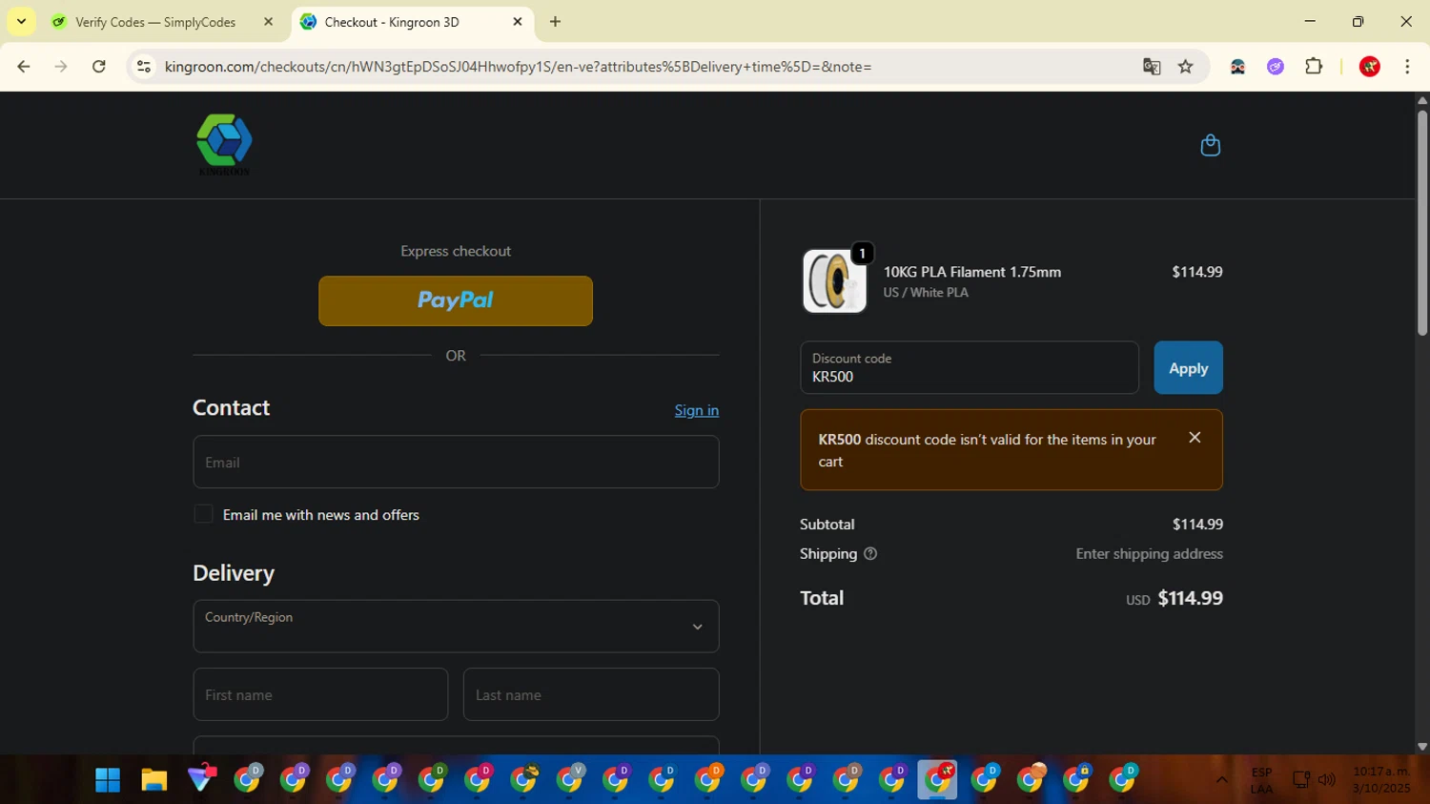Click the Apply discount button
The image size is (1430, 804).
coord(1188,368)
